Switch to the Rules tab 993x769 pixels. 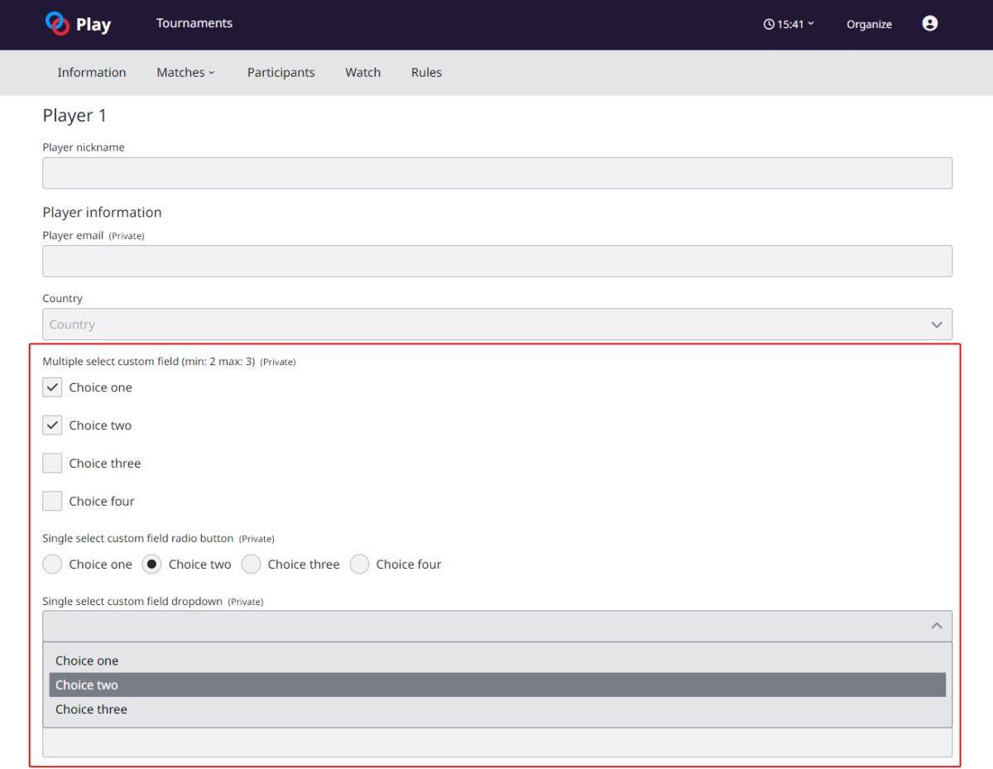point(426,73)
